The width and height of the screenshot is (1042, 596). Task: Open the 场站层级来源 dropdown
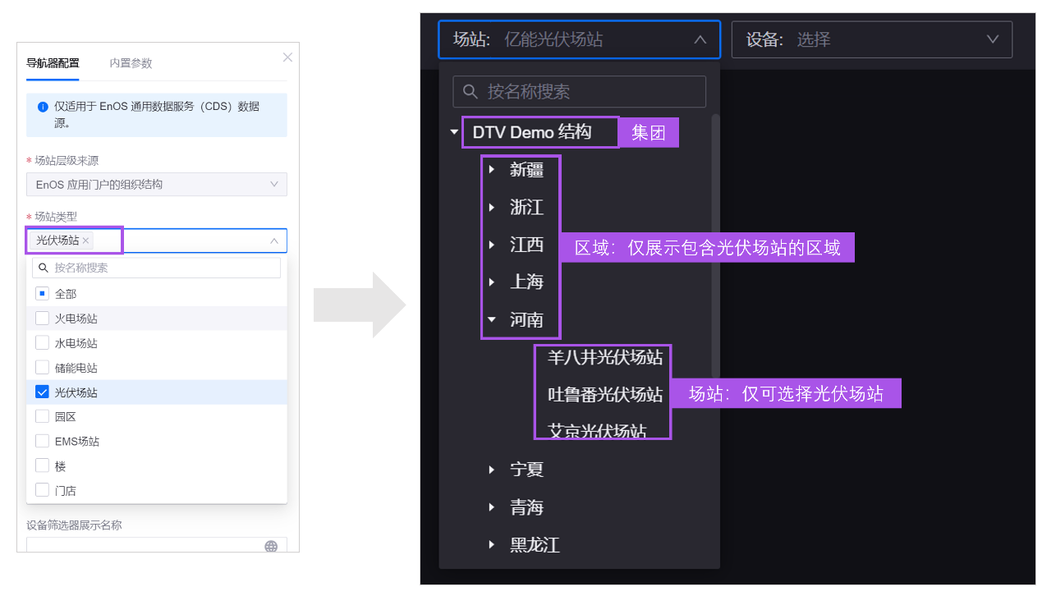tap(157, 185)
